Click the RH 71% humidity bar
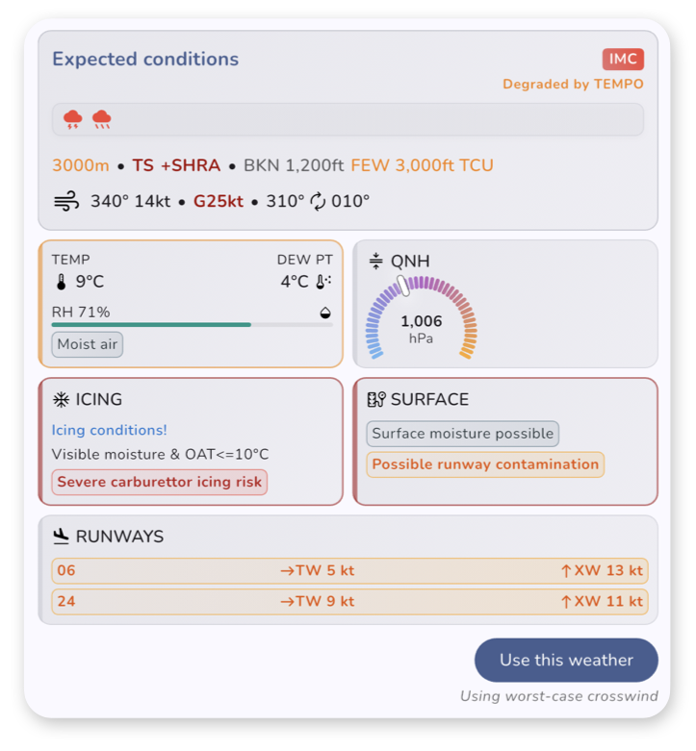 point(193,325)
